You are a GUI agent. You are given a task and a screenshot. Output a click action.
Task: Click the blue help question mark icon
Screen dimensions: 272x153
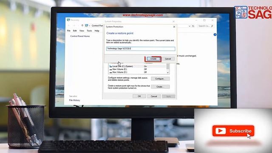215,34
